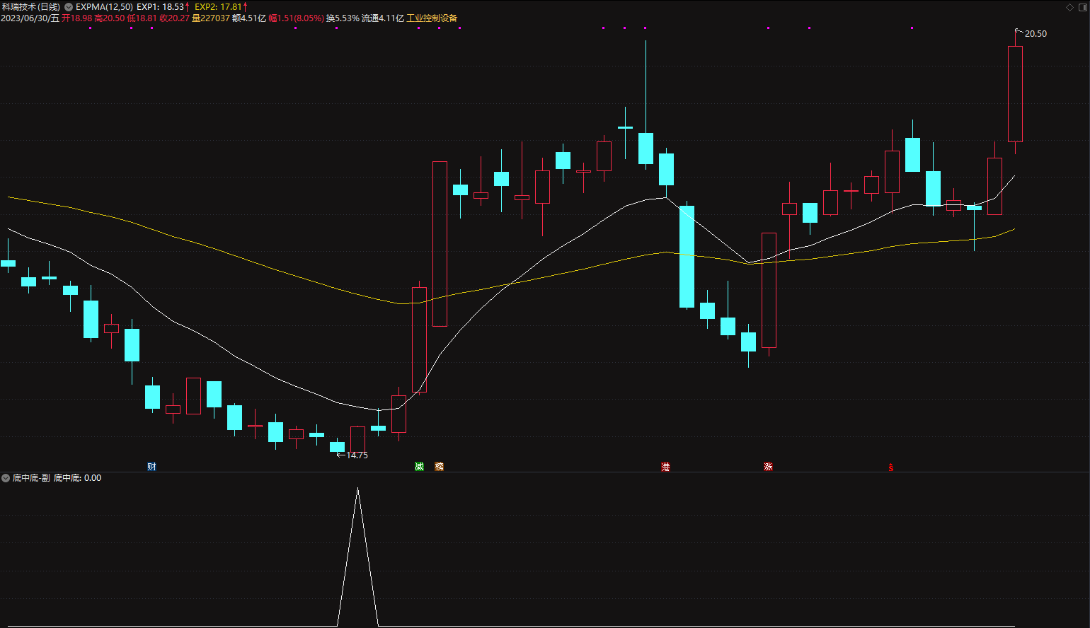Viewport: 1090px width, 628px height.
Task: Expand the 底中底-副 sub-indicator menu
Action: click(x=6, y=478)
